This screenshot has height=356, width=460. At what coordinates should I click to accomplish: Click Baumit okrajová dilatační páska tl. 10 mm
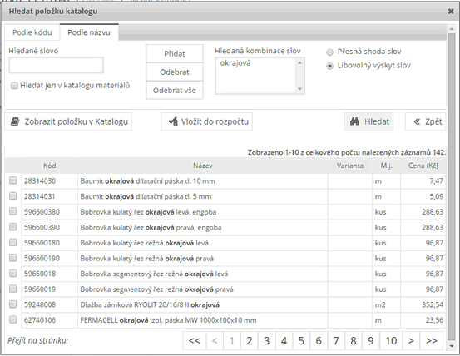click(x=147, y=181)
